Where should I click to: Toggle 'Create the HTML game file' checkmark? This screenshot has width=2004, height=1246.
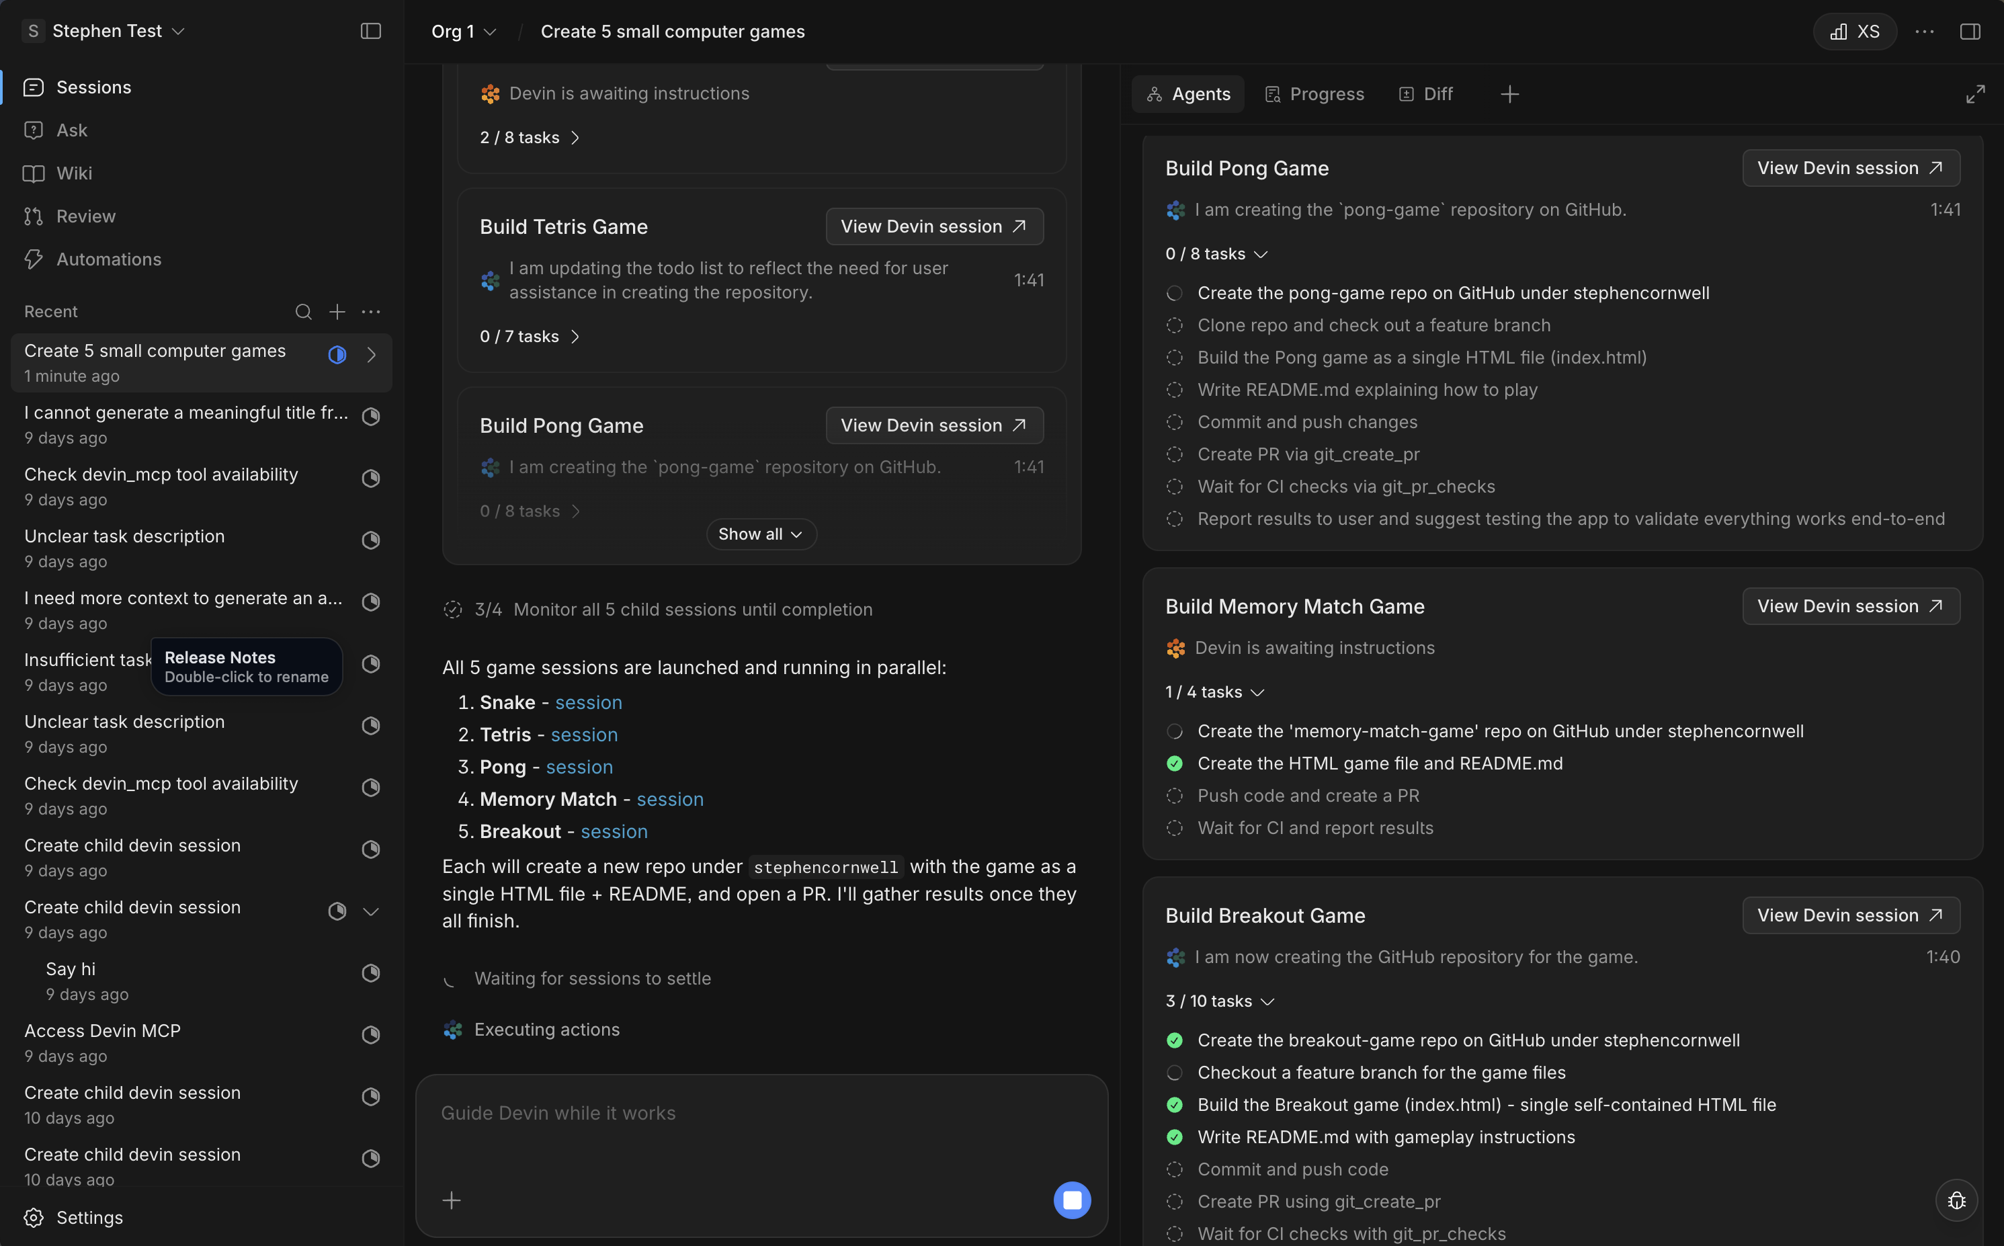coord(1174,763)
